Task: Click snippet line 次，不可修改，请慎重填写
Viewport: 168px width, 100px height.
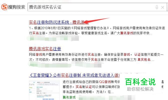Action: click(x=92, y=59)
